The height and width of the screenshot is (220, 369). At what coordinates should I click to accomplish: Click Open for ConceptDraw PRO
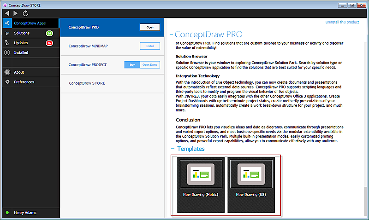[150, 27]
